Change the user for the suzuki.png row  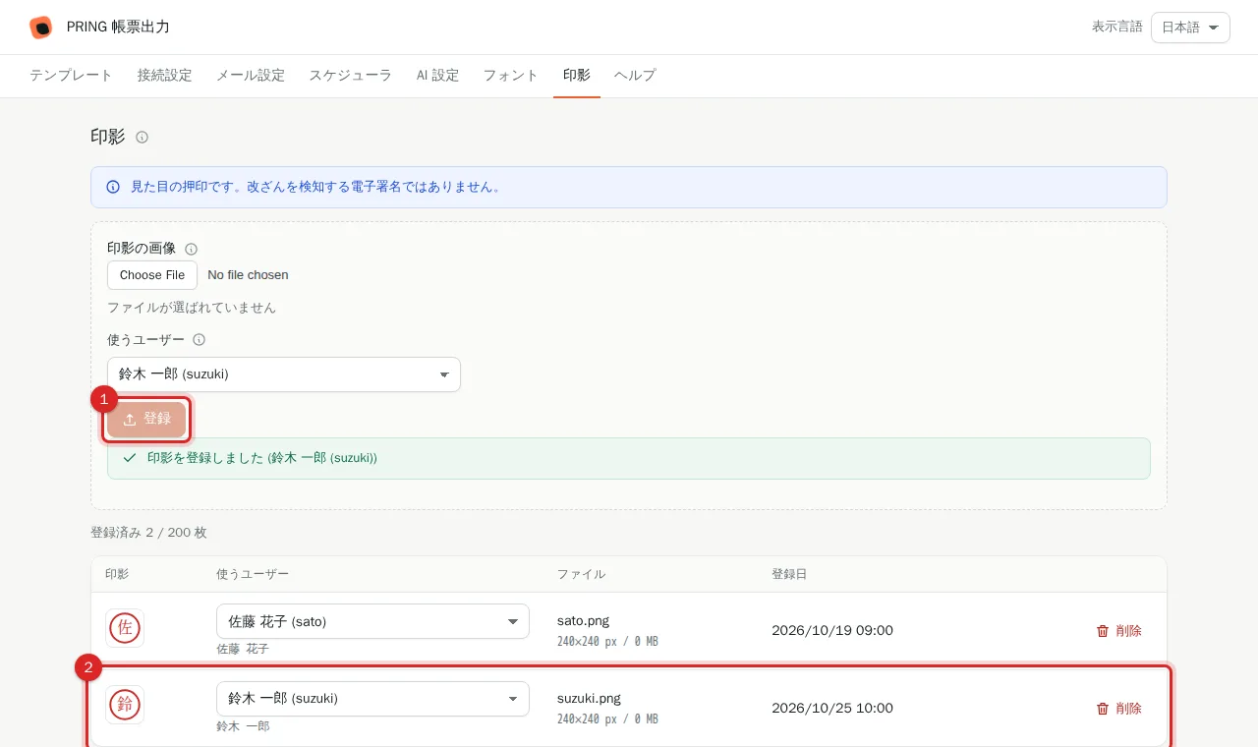tap(372, 699)
